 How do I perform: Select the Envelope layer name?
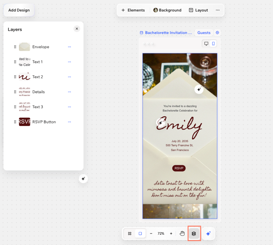pyautogui.click(x=41, y=47)
